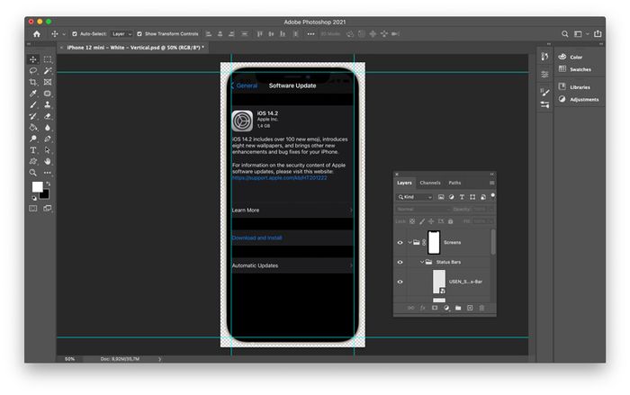
Task: Filter layers by type (T) icon
Action: click(x=462, y=197)
